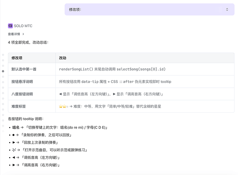Select the 难度标签 table cell
Screen dimensions: 238x175
[x=32, y=106]
